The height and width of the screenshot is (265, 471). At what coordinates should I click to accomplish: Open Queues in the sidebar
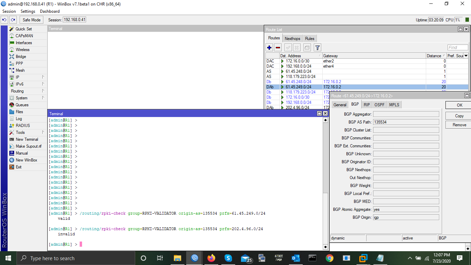[22, 105]
